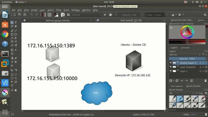Open the workspace chooser icon
208x117 pixels.
coord(205,15)
